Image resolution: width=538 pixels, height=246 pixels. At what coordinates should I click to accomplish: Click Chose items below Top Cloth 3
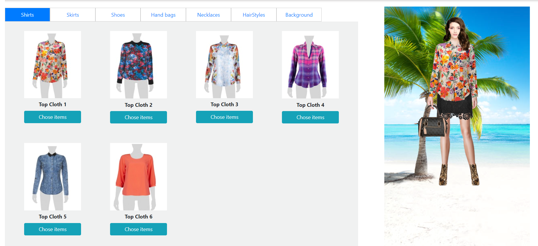(224, 117)
